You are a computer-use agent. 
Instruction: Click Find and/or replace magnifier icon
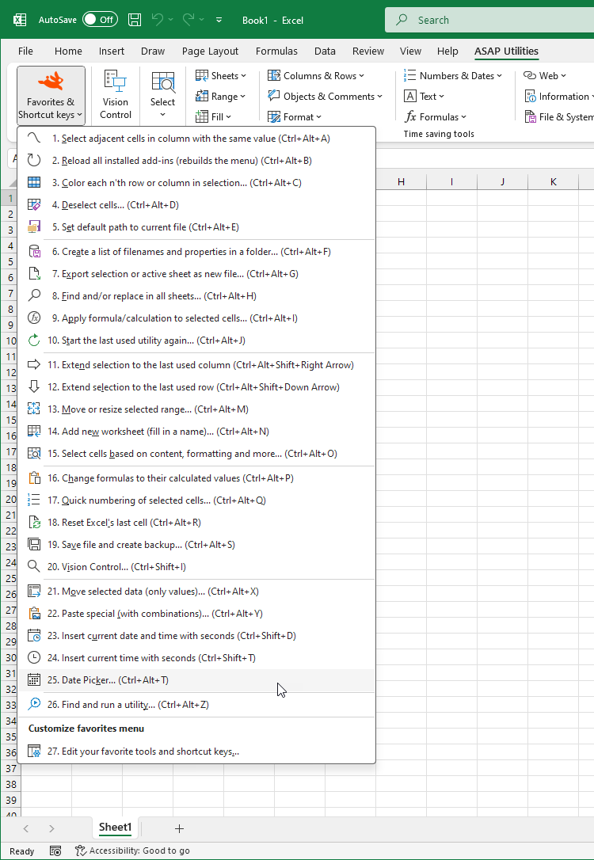coord(34,296)
